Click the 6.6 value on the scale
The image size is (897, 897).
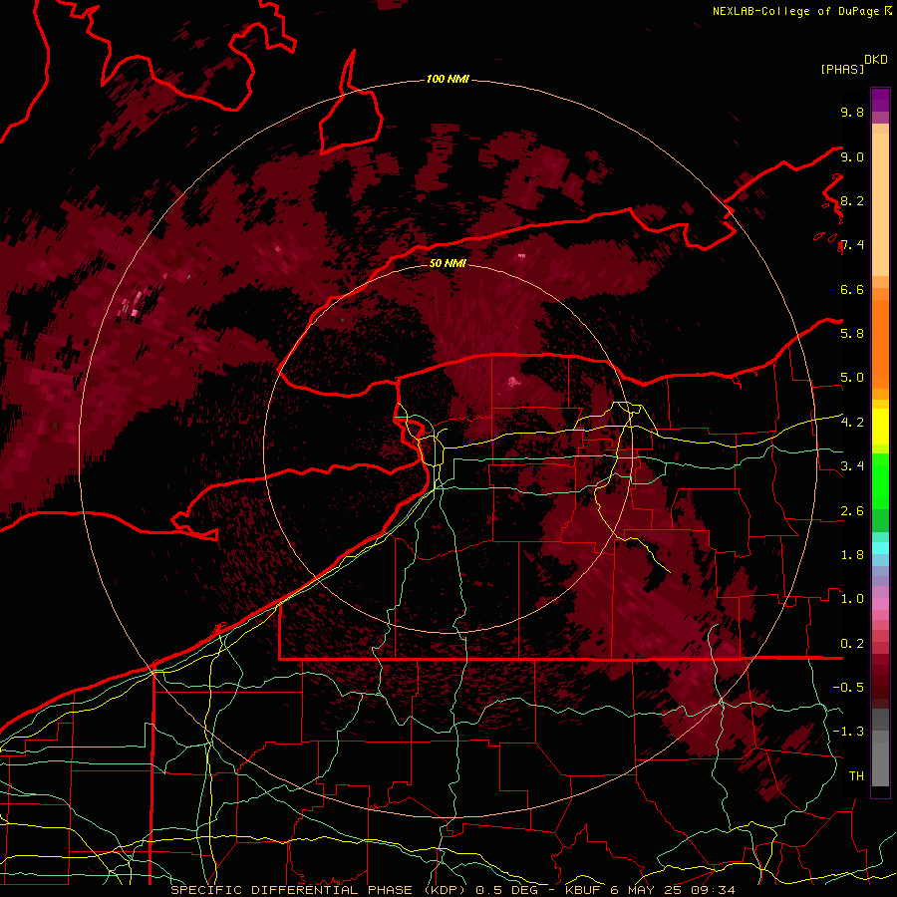coord(852,289)
